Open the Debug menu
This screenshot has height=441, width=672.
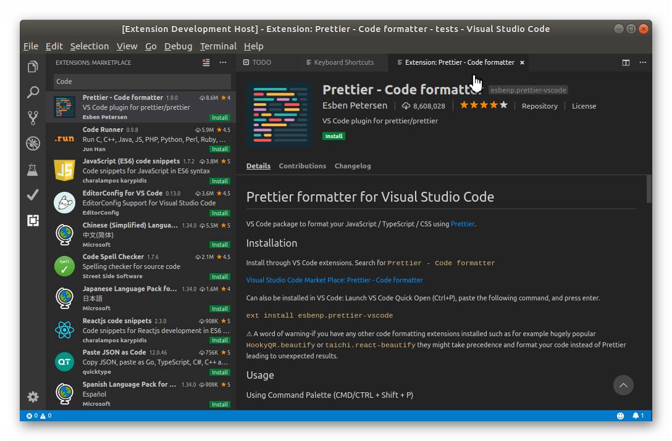coord(178,46)
